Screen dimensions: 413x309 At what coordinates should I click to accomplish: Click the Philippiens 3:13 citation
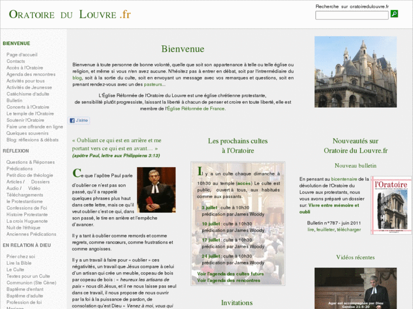116,156
